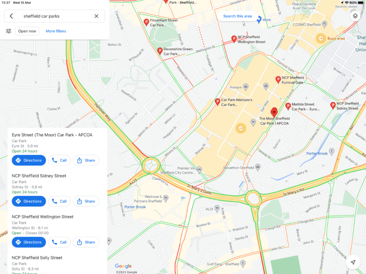
Task: Tap the Matilda Street Car Park pin
Action: pos(288,106)
